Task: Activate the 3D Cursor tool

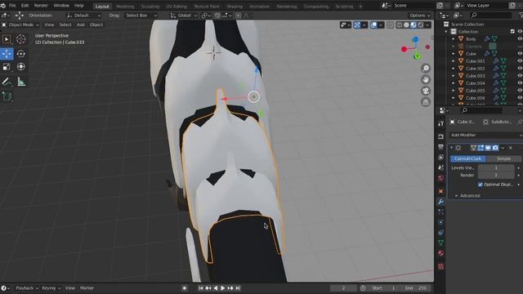Action: click(x=20, y=39)
